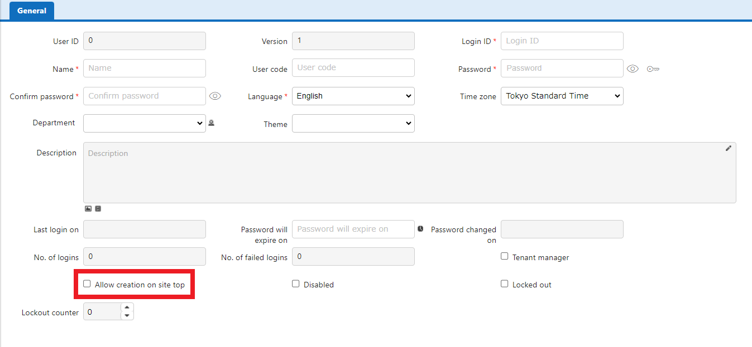This screenshot has height=347, width=752.
Task: Expand the Theme dropdown
Action: (353, 123)
